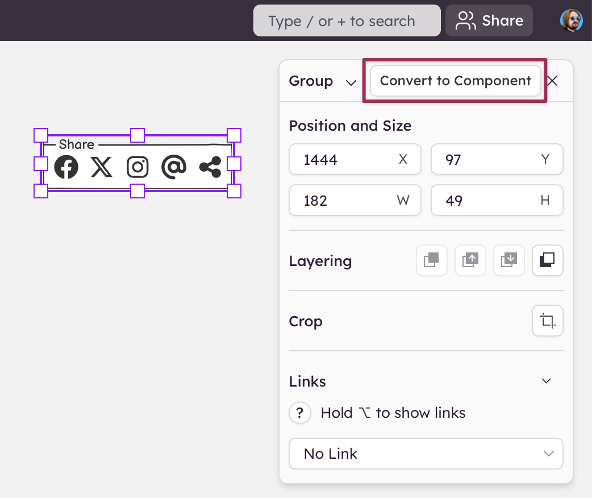Select the Instagram icon on the canvas

[x=137, y=167]
